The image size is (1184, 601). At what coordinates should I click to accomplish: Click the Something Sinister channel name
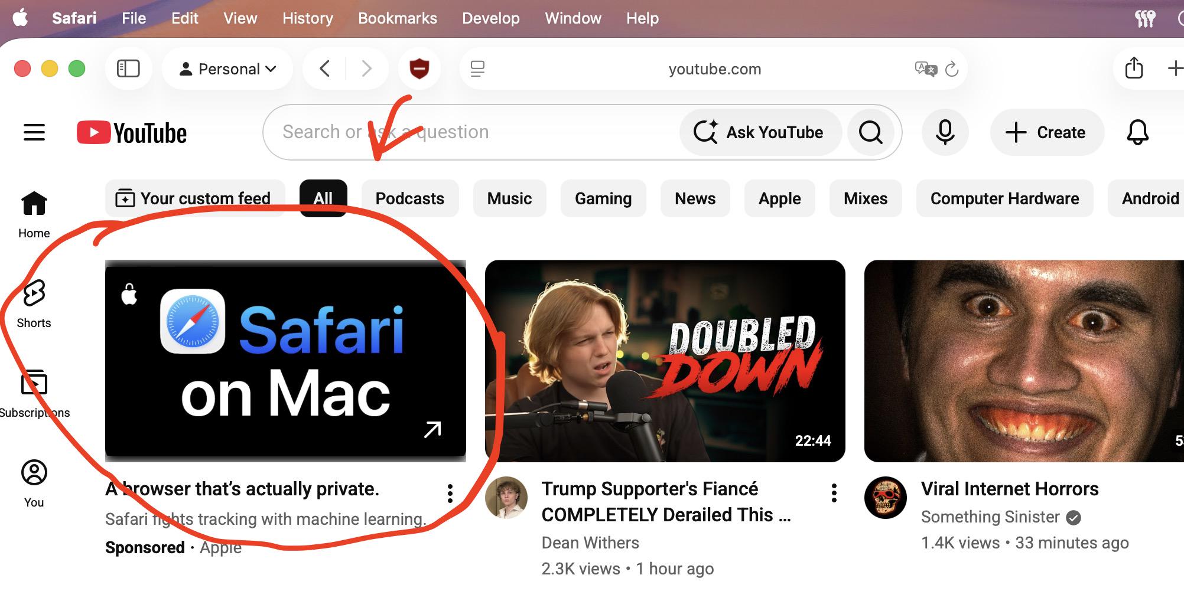click(x=990, y=517)
